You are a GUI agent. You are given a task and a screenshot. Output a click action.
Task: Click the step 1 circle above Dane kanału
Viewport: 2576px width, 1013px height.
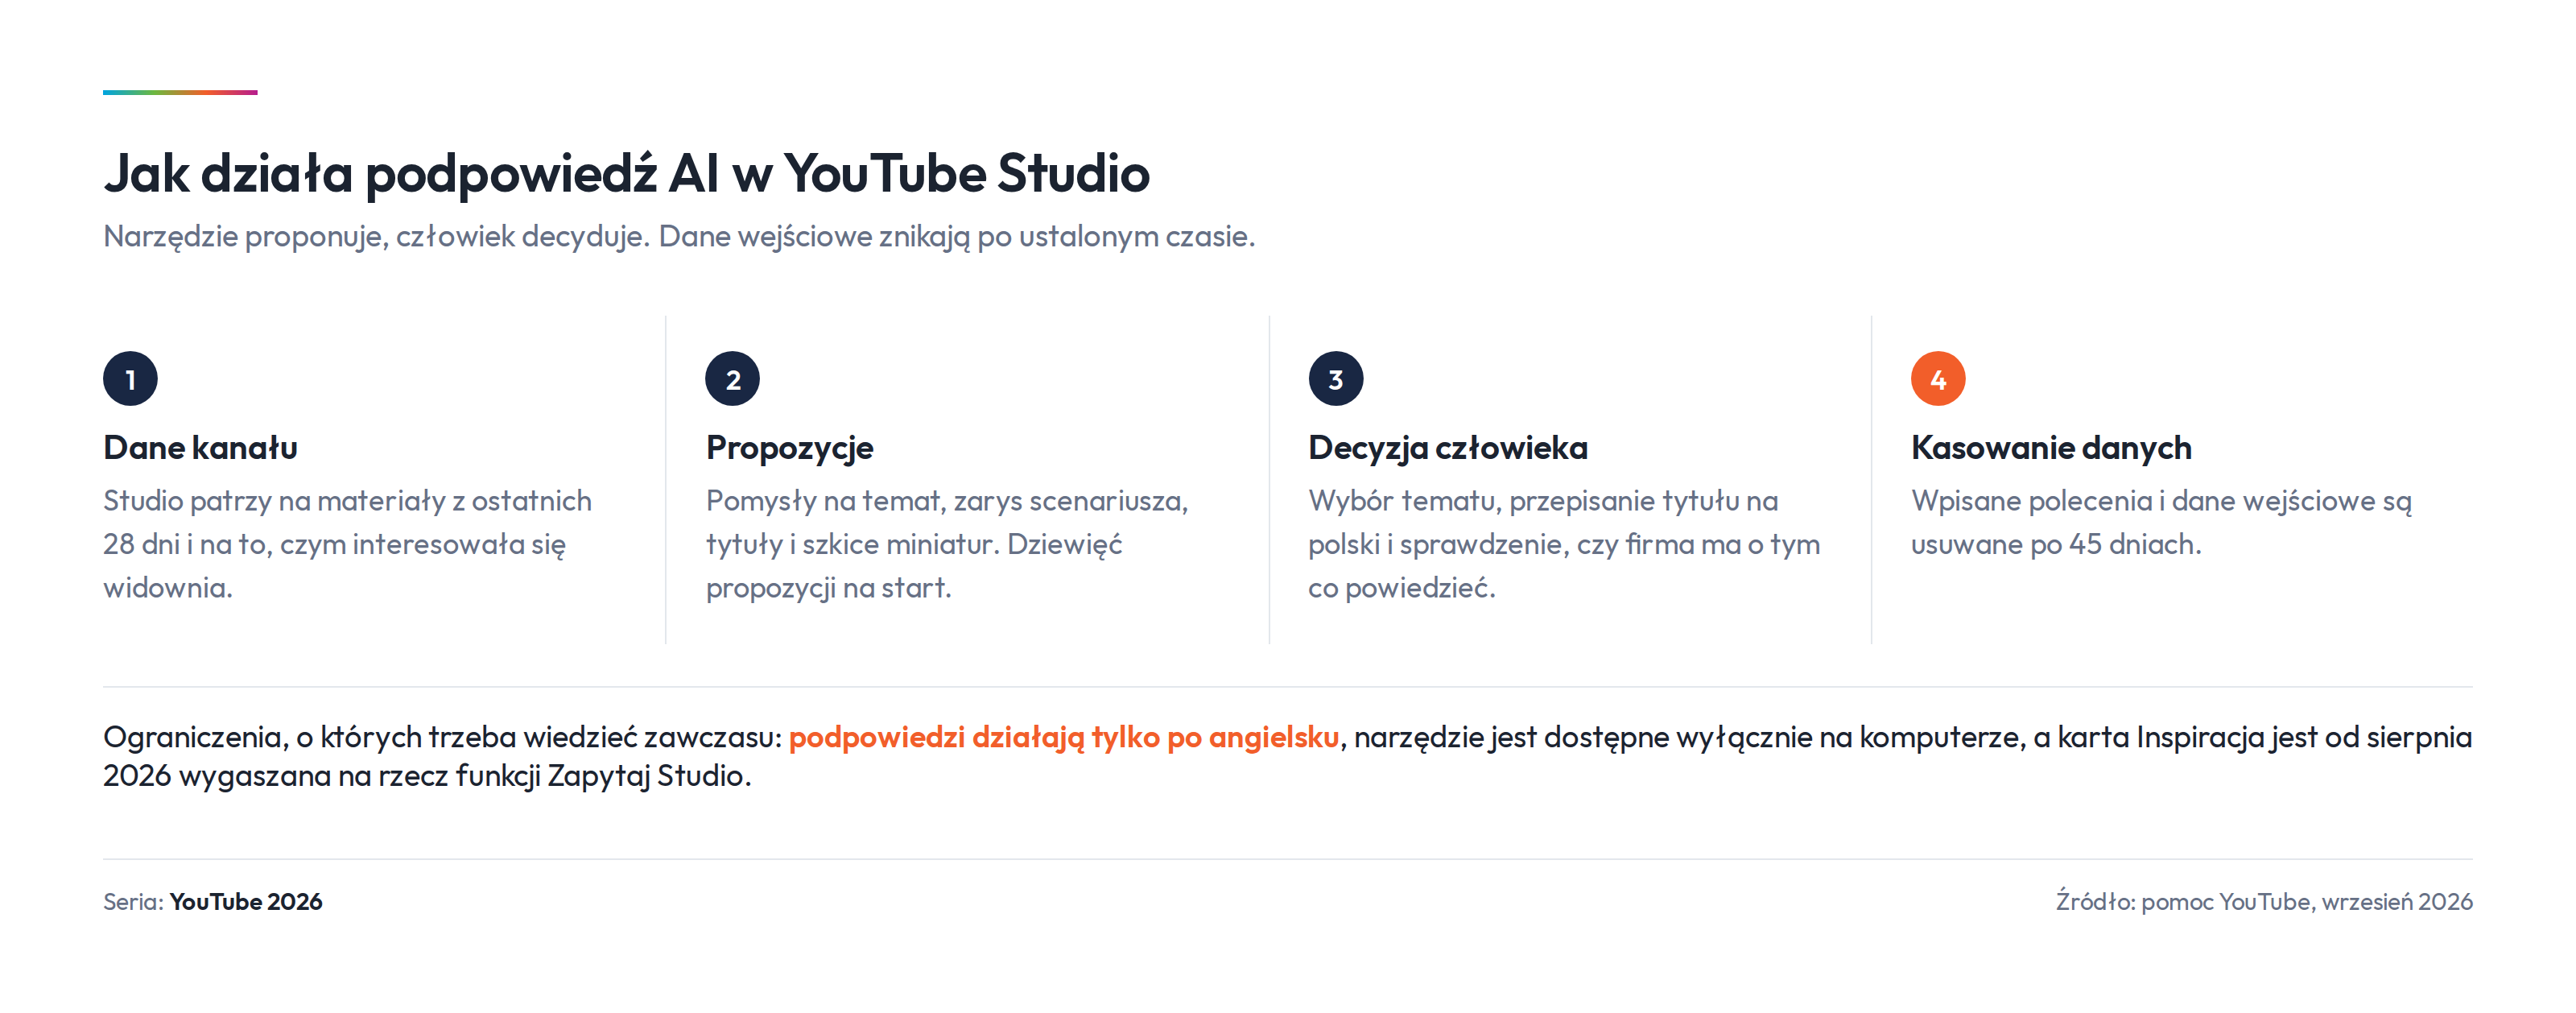click(130, 379)
